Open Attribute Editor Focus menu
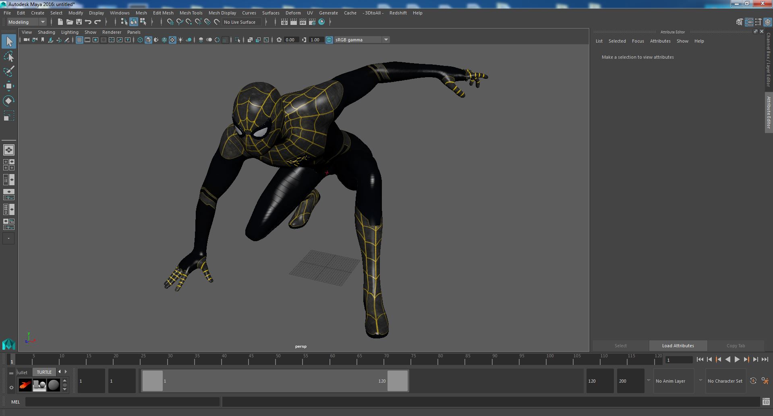 point(638,41)
